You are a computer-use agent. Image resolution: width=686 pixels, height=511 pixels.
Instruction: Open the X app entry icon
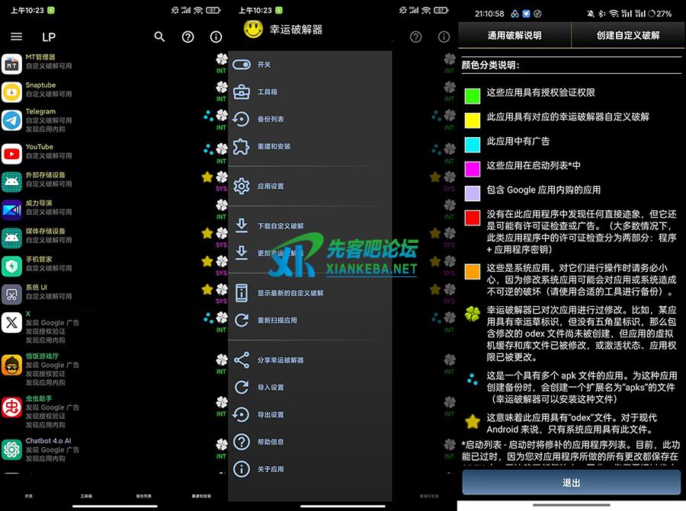pos(11,323)
